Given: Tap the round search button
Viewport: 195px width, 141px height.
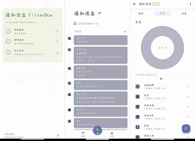Looking at the screenshot, I should tap(97, 130).
